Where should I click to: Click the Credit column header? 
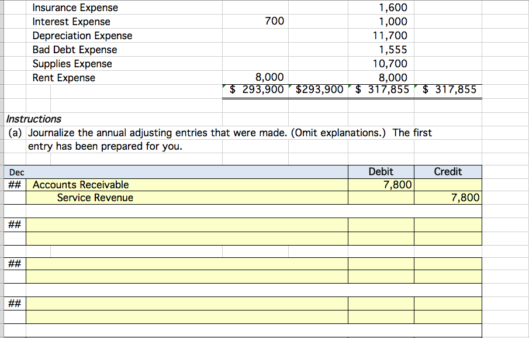(x=447, y=171)
